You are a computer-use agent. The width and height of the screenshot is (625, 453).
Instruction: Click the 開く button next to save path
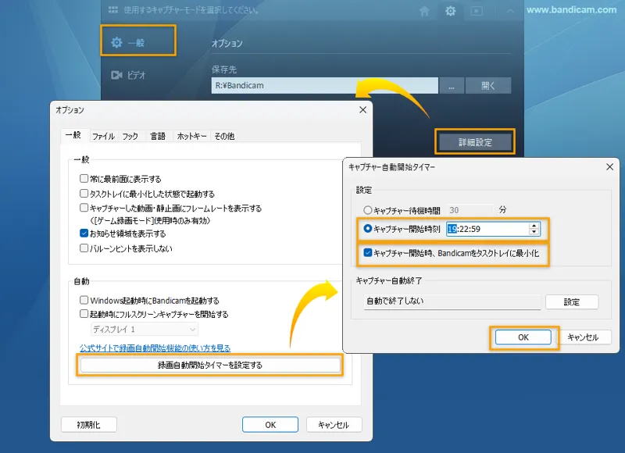488,86
